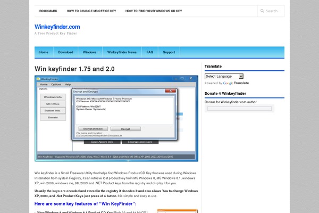Open Win keyfinder 1.75 and 2.0 heading
The width and height of the screenshot is (319, 213).
coord(74,69)
